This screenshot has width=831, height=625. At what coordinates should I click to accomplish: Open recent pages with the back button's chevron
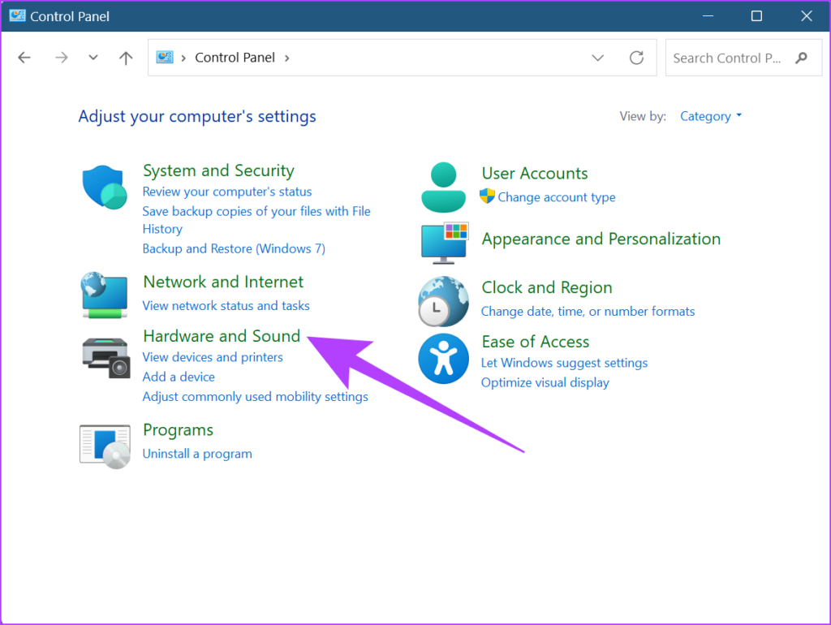[92, 58]
